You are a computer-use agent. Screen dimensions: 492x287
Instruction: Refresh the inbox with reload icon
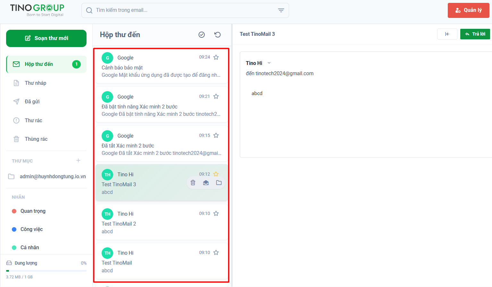pos(218,35)
